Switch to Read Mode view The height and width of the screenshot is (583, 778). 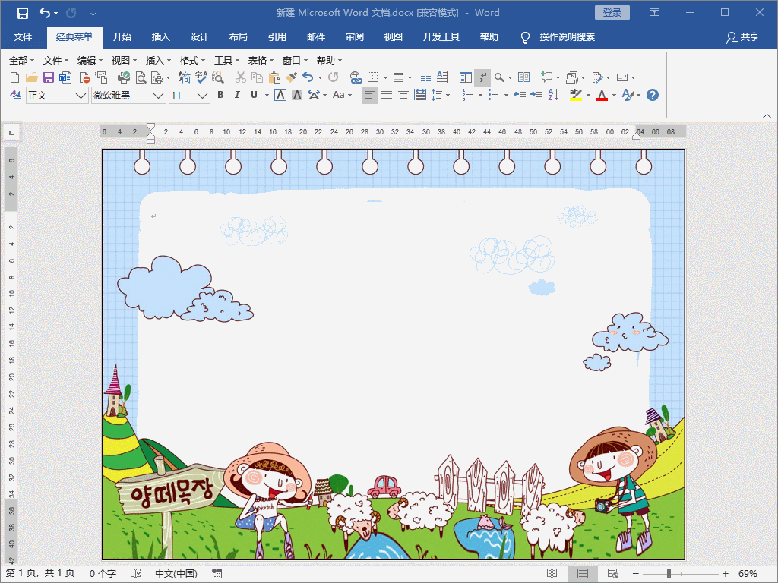point(552,574)
